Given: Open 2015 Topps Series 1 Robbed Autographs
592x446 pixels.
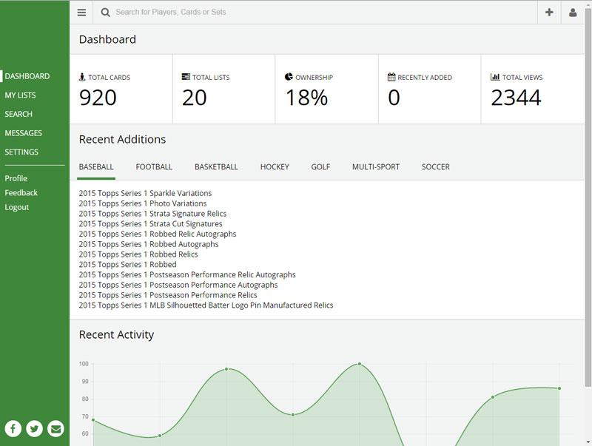Looking at the screenshot, I should coord(149,244).
